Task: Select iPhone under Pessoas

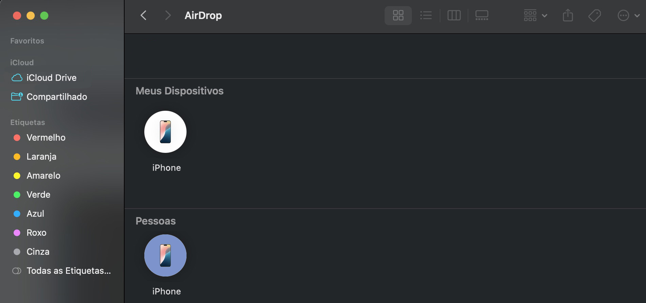Action: click(165, 255)
